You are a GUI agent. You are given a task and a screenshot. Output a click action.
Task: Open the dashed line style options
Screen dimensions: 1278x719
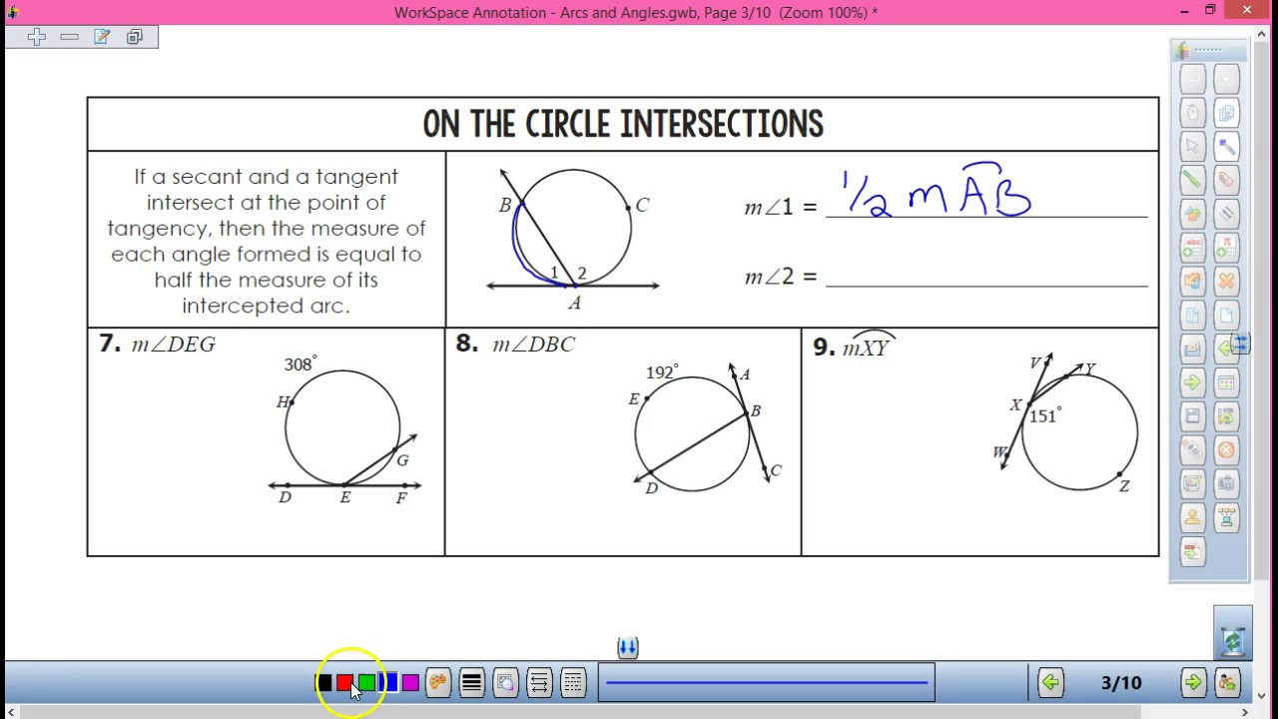[573, 683]
